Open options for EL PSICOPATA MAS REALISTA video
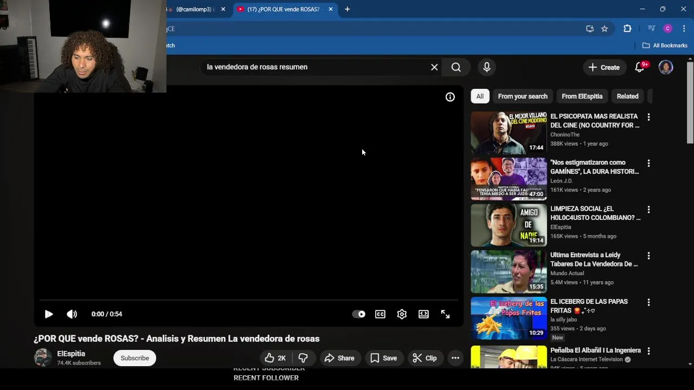 pyautogui.click(x=648, y=117)
